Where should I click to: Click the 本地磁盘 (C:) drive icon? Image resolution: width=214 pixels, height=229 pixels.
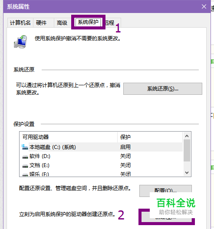tap(25, 147)
